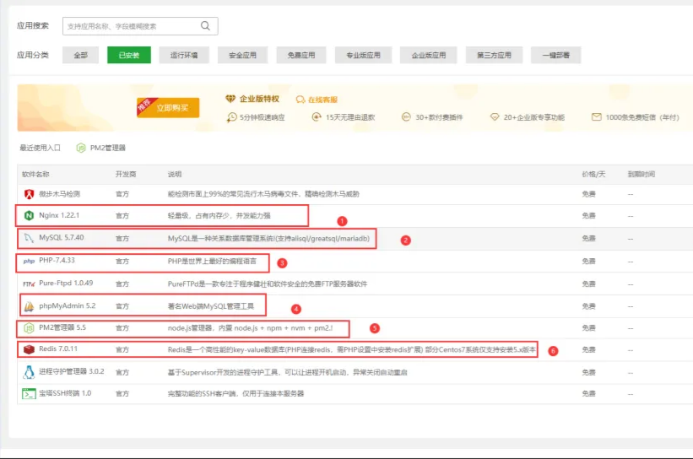The width and height of the screenshot is (693, 459).
Task: Click the 宝塔SSH终端 terminal icon
Action: pyautogui.click(x=30, y=393)
